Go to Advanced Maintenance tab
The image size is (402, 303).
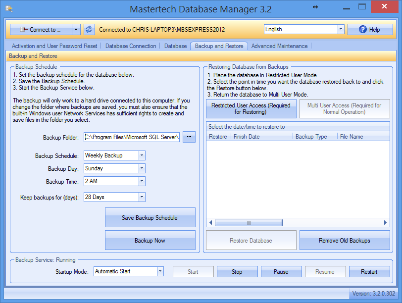[x=279, y=46]
